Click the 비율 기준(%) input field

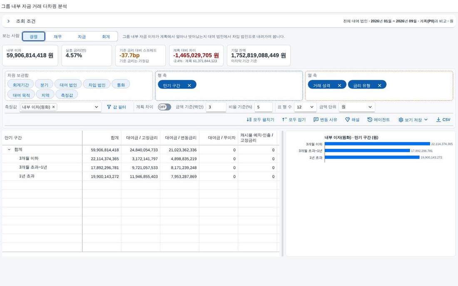pyautogui.click(x=264, y=107)
